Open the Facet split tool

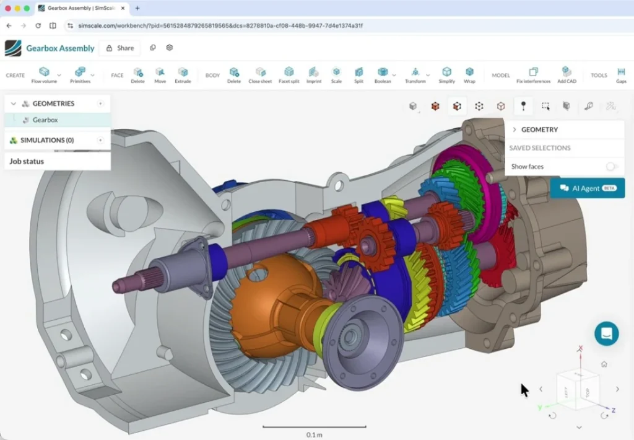pos(289,73)
